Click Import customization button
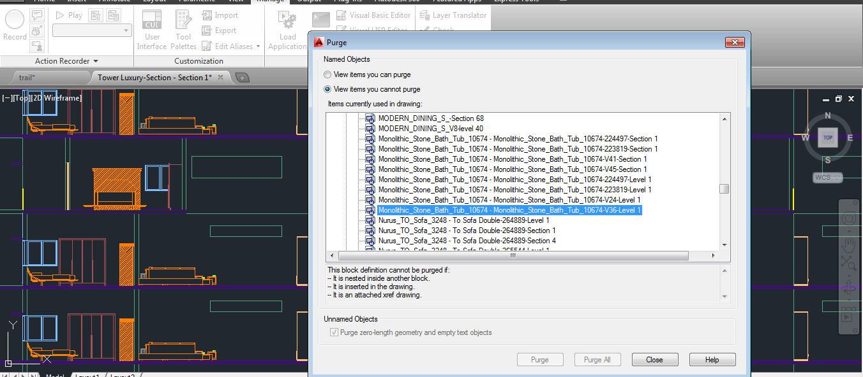 point(220,15)
